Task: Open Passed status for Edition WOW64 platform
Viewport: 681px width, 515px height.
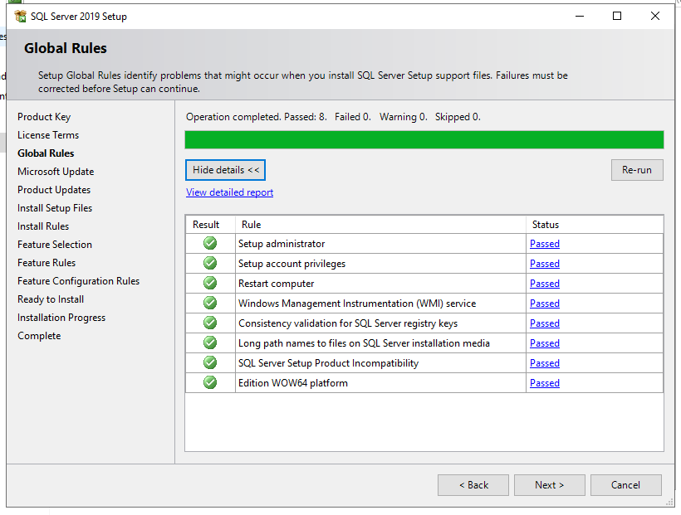Action: point(545,383)
